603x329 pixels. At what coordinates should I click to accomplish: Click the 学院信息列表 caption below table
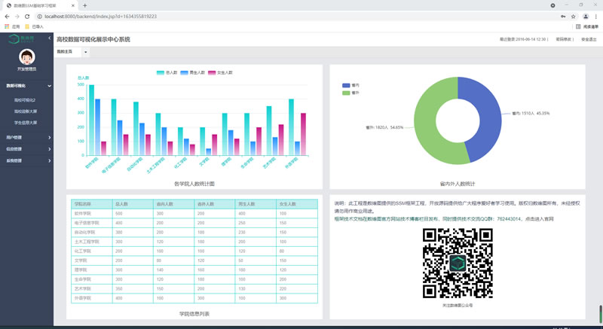click(194, 314)
